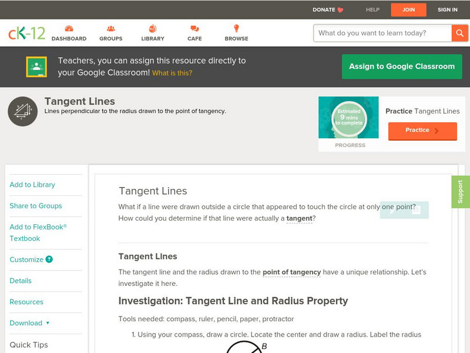The image size is (470, 353).
Task: Click the circle diagram with point B
Action: (x=246, y=347)
